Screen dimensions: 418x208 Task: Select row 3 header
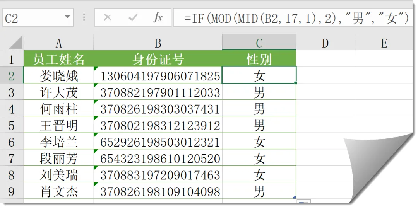pos(12,92)
